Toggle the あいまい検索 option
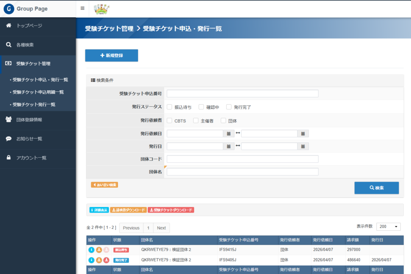Image resolution: width=411 pixels, height=274 pixels. 104,185
